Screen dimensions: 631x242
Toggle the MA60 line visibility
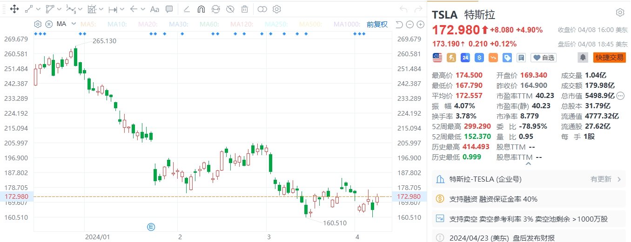[x=210, y=24]
